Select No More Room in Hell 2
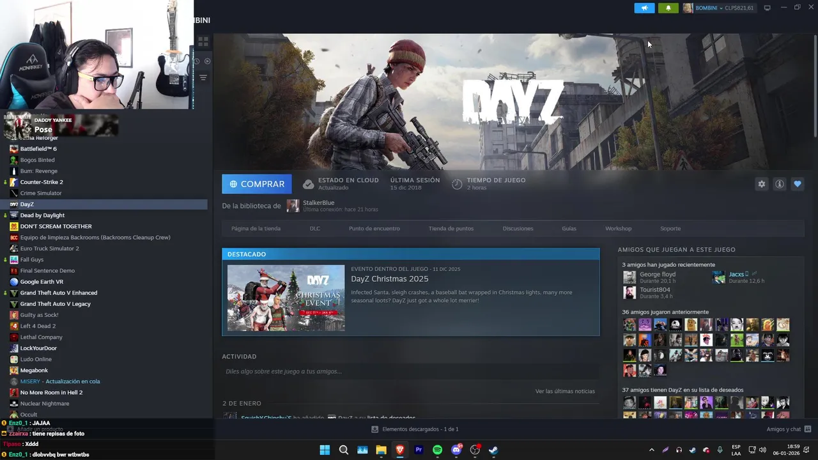 pos(51,392)
